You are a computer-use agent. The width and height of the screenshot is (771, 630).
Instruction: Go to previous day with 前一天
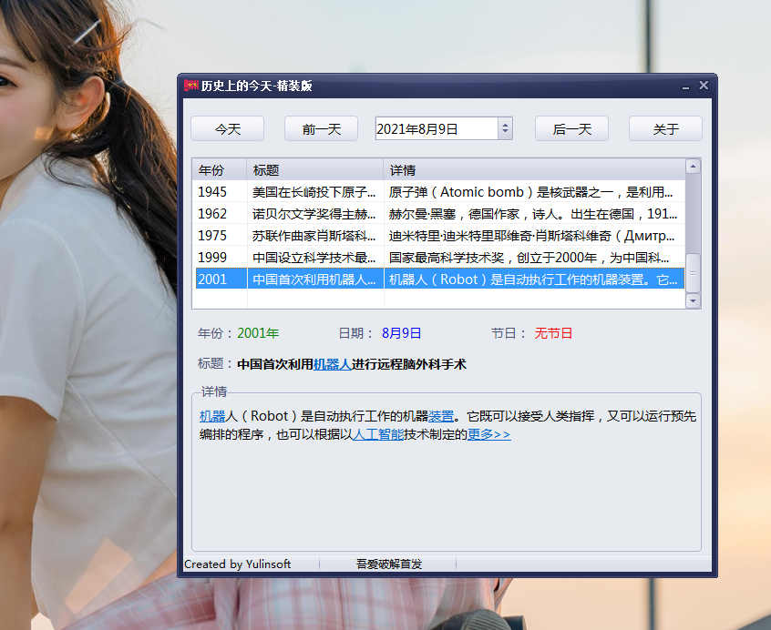coord(321,129)
